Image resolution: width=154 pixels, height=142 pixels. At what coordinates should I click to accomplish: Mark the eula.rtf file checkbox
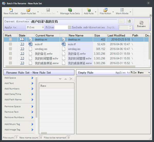[11, 44]
